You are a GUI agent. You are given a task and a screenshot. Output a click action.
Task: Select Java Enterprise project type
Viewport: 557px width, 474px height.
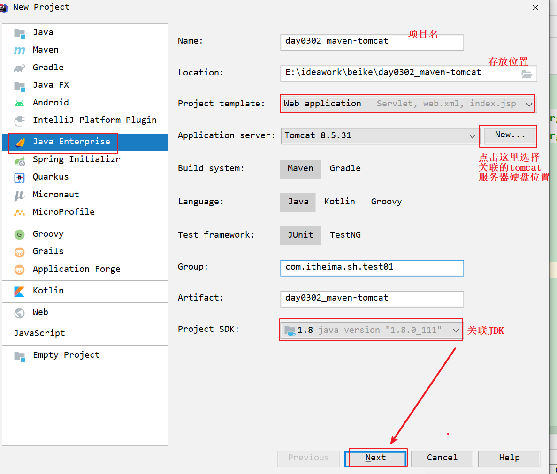(x=71, y=142)
